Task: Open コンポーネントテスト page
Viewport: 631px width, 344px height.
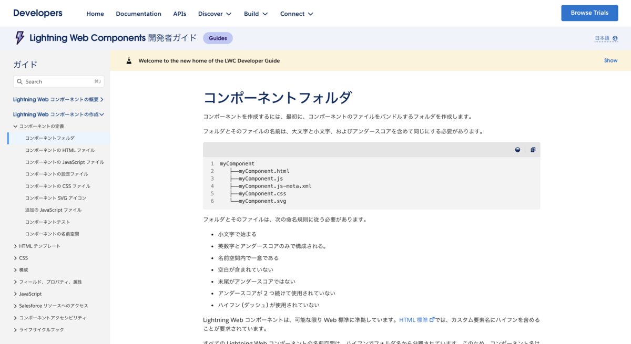Action: tap(47, 222)
